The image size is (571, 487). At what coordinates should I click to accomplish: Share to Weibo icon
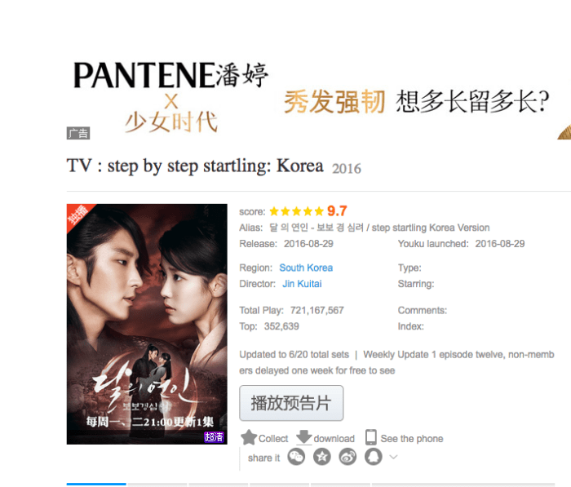(347, 457)
